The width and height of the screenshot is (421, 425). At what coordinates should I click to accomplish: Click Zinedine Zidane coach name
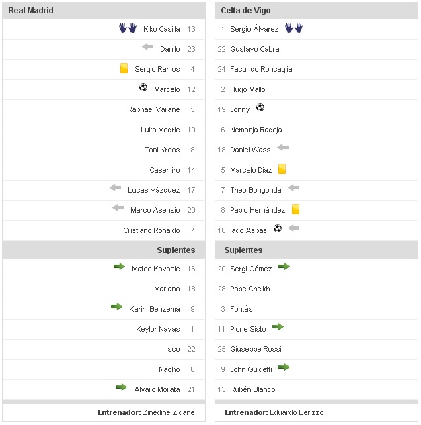coord(169,412)
